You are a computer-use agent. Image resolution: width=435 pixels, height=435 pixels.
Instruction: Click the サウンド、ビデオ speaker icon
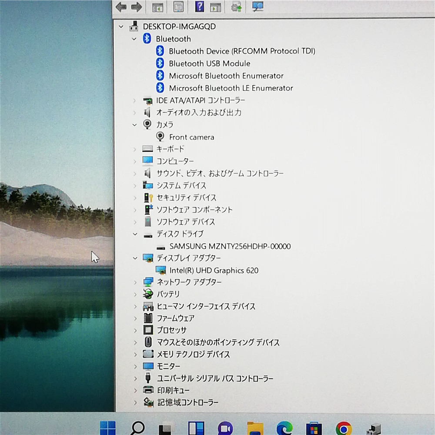(x=147, y=174)
